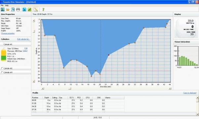Select the red waypoint marker at 23 minutes

pos(109,55)
